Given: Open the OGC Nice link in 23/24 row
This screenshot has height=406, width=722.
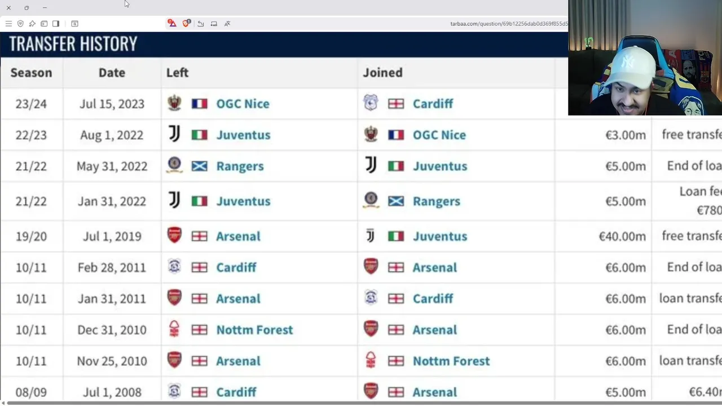Looking at the screenshot, I should click(x=243, y=104).
